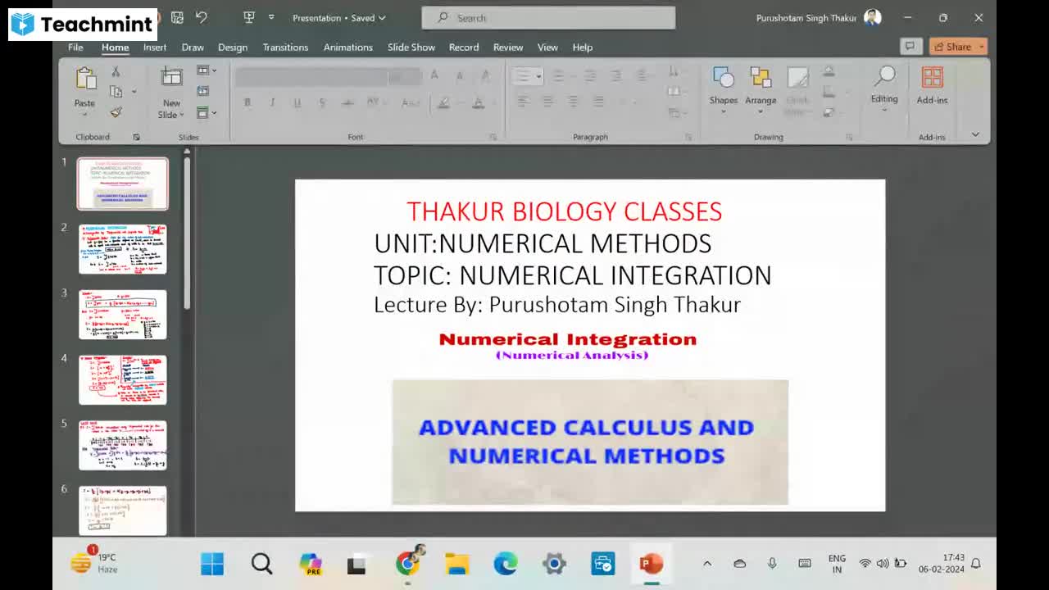
Task: Select slide 3 thumbnail in the panel
Action: pos(121,314)
